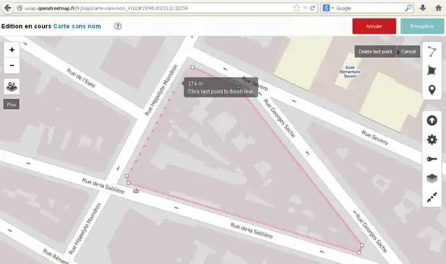Choose Delete last point

[x=375, y=52]
